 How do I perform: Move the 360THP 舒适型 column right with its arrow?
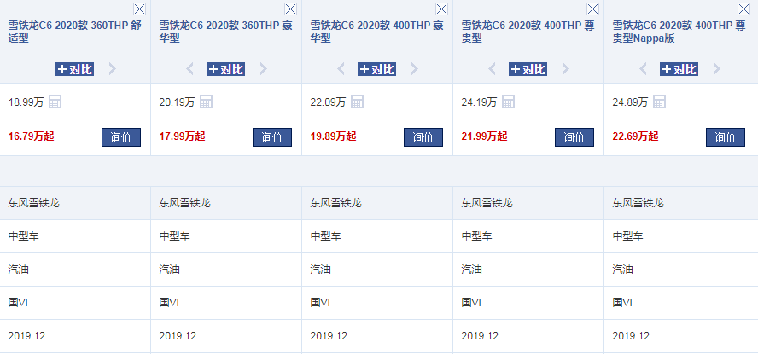pos(112,69)
